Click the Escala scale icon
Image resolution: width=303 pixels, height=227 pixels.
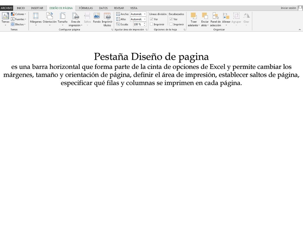118,24
